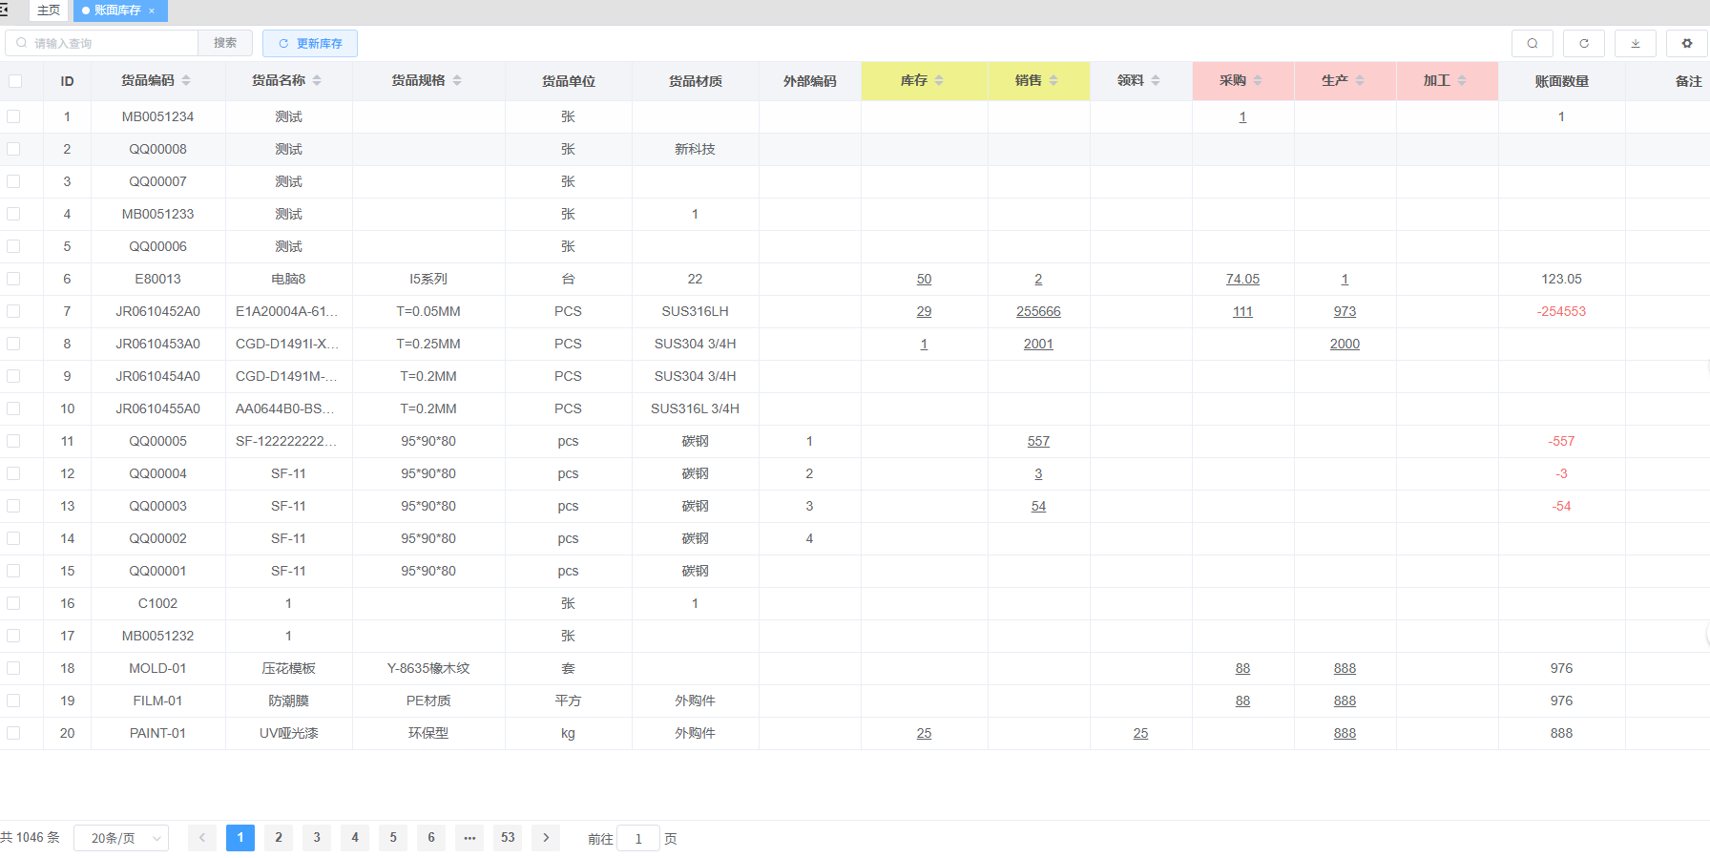Click the refresh table icon button
The width and height of the screenshot is (1710, 858).
point(1583,44)
